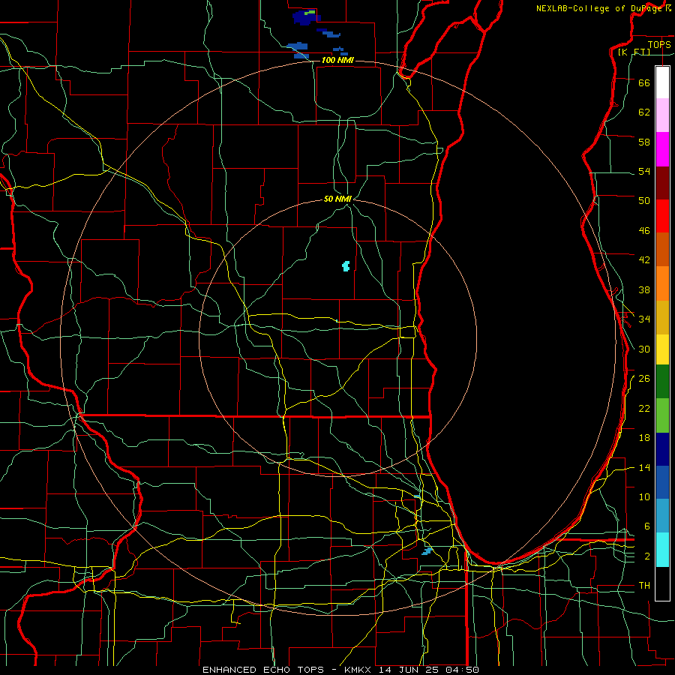Image resolution: width=675 pixels, height=675 pixels.
Task: Click the TH threshold legend label
Action: 644,585
